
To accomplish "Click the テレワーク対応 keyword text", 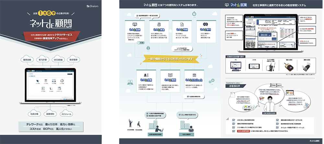I will [x=34, y=125].
